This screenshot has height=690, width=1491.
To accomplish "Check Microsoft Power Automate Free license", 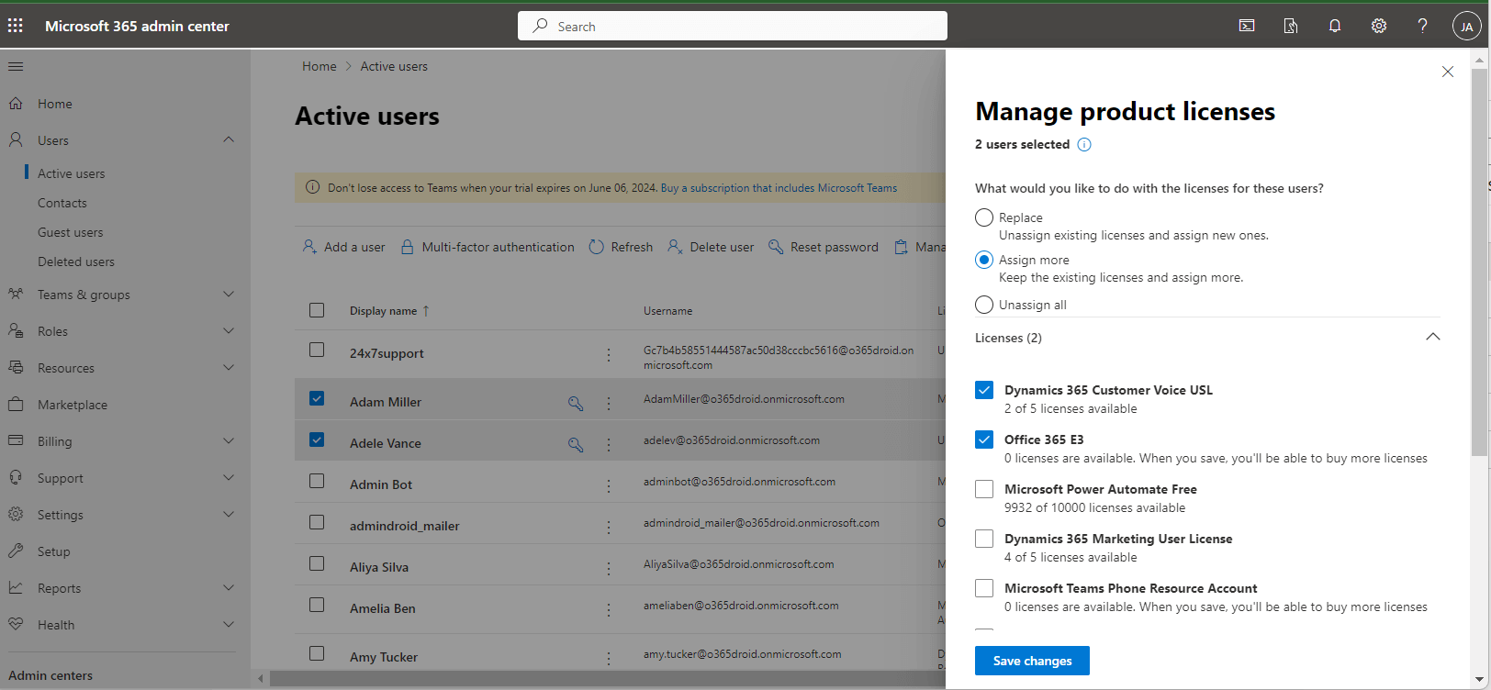I will coord(984,489).
